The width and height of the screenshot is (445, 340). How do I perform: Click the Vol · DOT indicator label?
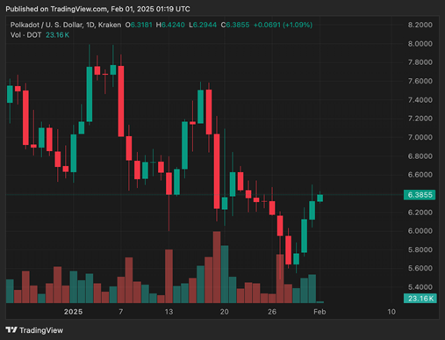coord(25,35)
